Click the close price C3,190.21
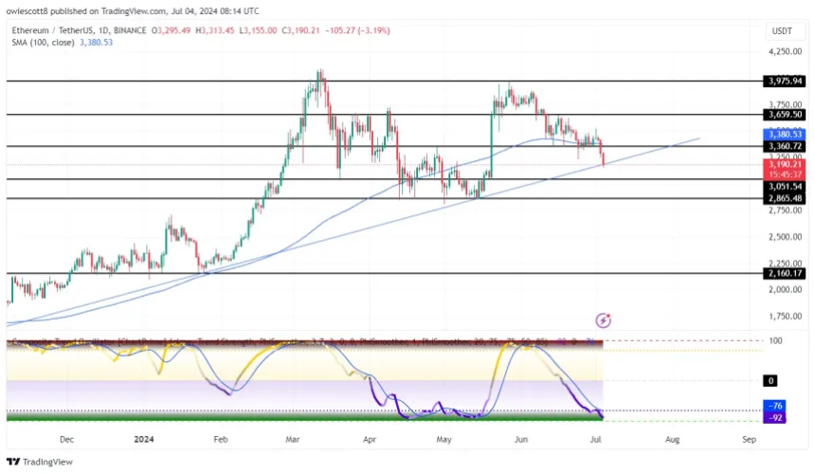Screen dimensions: 815x474 click(x=300, y=30)
